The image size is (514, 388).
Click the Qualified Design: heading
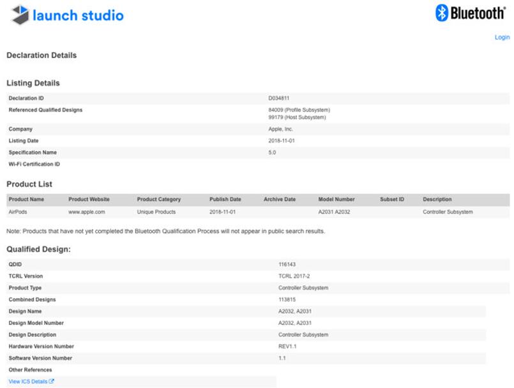pos(39,250)
